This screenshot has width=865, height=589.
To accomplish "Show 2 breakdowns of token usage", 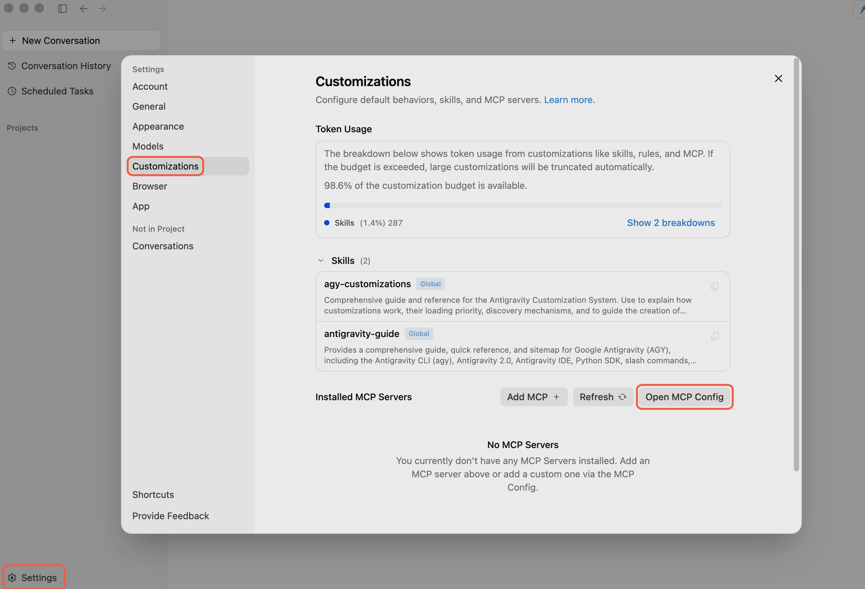I will pos(671,222).
